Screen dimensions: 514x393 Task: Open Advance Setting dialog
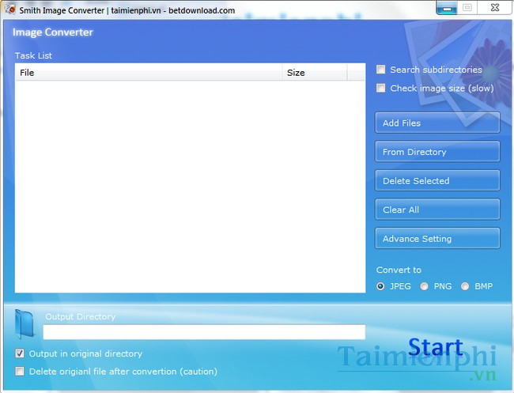click(x=437, y=238)
